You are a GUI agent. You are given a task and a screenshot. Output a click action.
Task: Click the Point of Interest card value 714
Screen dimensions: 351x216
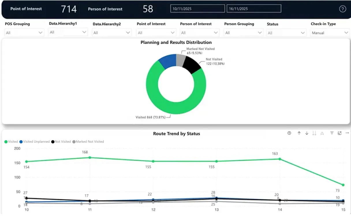(x=69, y=9)
